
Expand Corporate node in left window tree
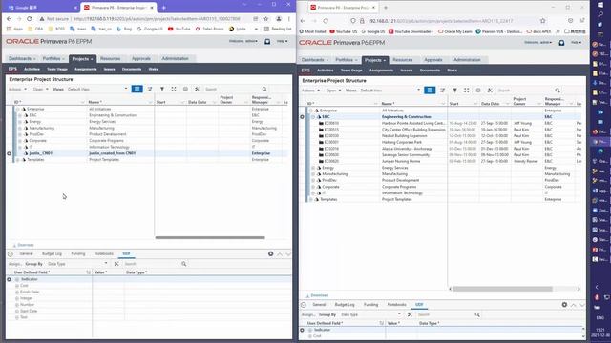point(20,141)
